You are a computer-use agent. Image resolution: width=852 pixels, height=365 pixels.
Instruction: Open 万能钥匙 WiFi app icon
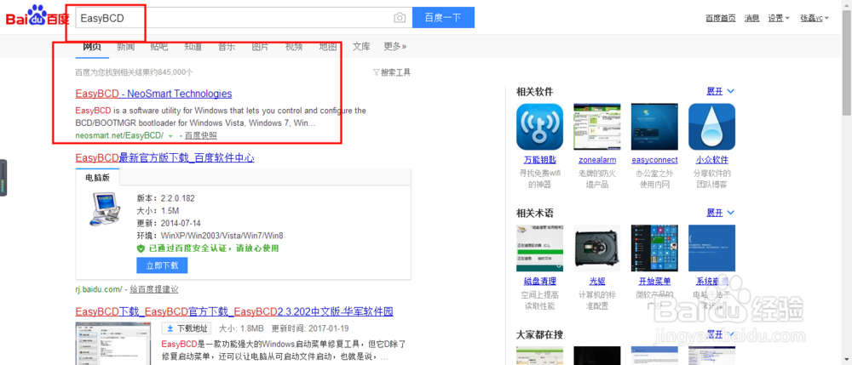(x=538, y=127)
